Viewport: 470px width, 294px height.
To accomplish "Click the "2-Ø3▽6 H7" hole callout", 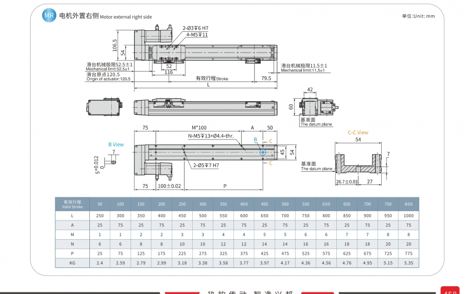I will [x=195, y=28].
